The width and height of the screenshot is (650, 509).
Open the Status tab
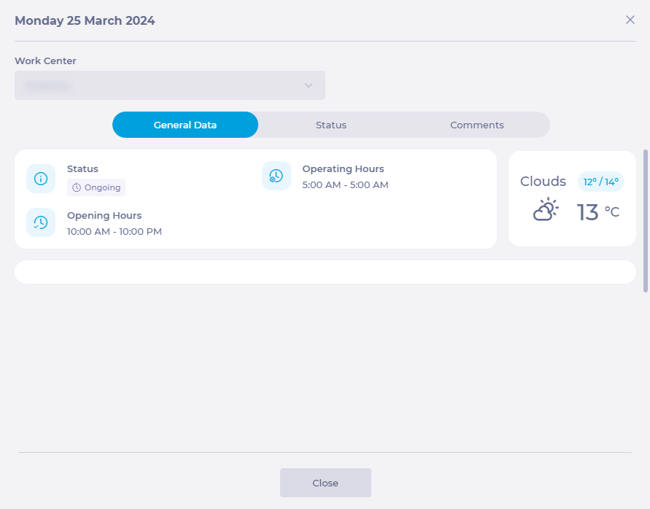(x=331, y=125)
